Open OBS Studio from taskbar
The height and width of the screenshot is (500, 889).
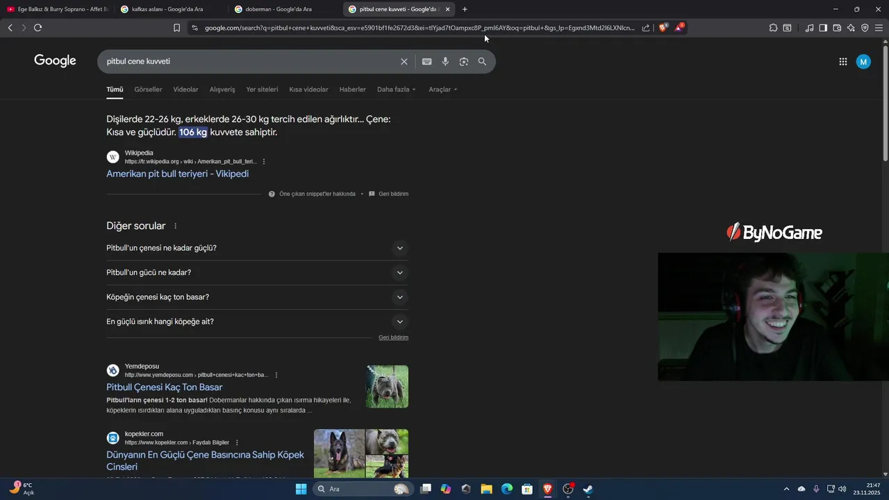(x=568, y=489)
